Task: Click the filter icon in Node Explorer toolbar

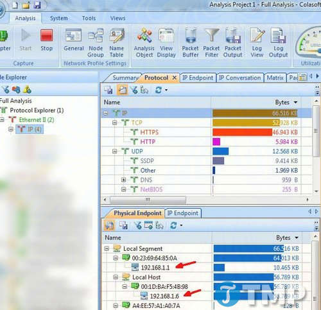Action: click(6, 89)
